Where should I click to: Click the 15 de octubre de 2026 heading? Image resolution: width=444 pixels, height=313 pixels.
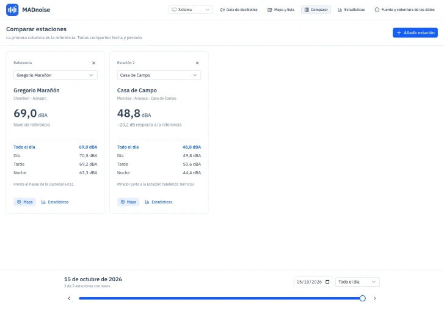[93, 279]
